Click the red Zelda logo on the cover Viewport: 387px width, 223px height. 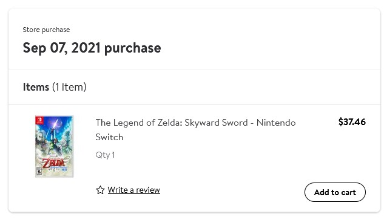[x=53, y=163]
